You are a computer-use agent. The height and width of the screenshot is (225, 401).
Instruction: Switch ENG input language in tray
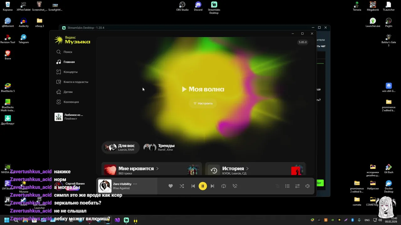tap(367, 220)
